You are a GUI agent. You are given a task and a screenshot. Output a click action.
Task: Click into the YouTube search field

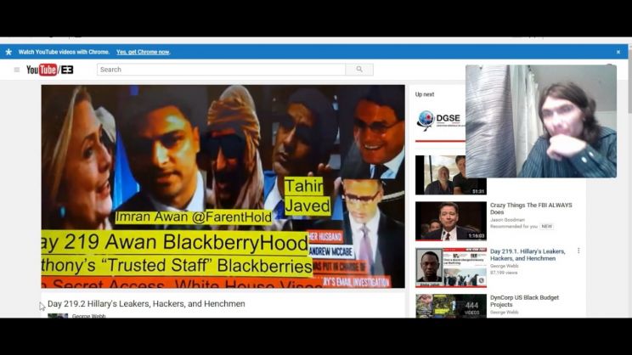221,70
